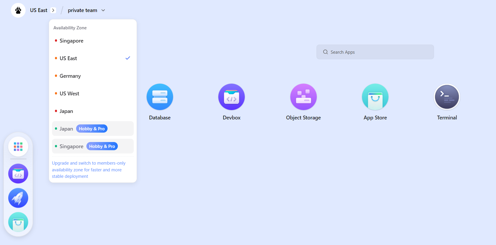Open App Store from the left dock
The width and height of the screenshot is (496, 245).
[x=18, y=222]
